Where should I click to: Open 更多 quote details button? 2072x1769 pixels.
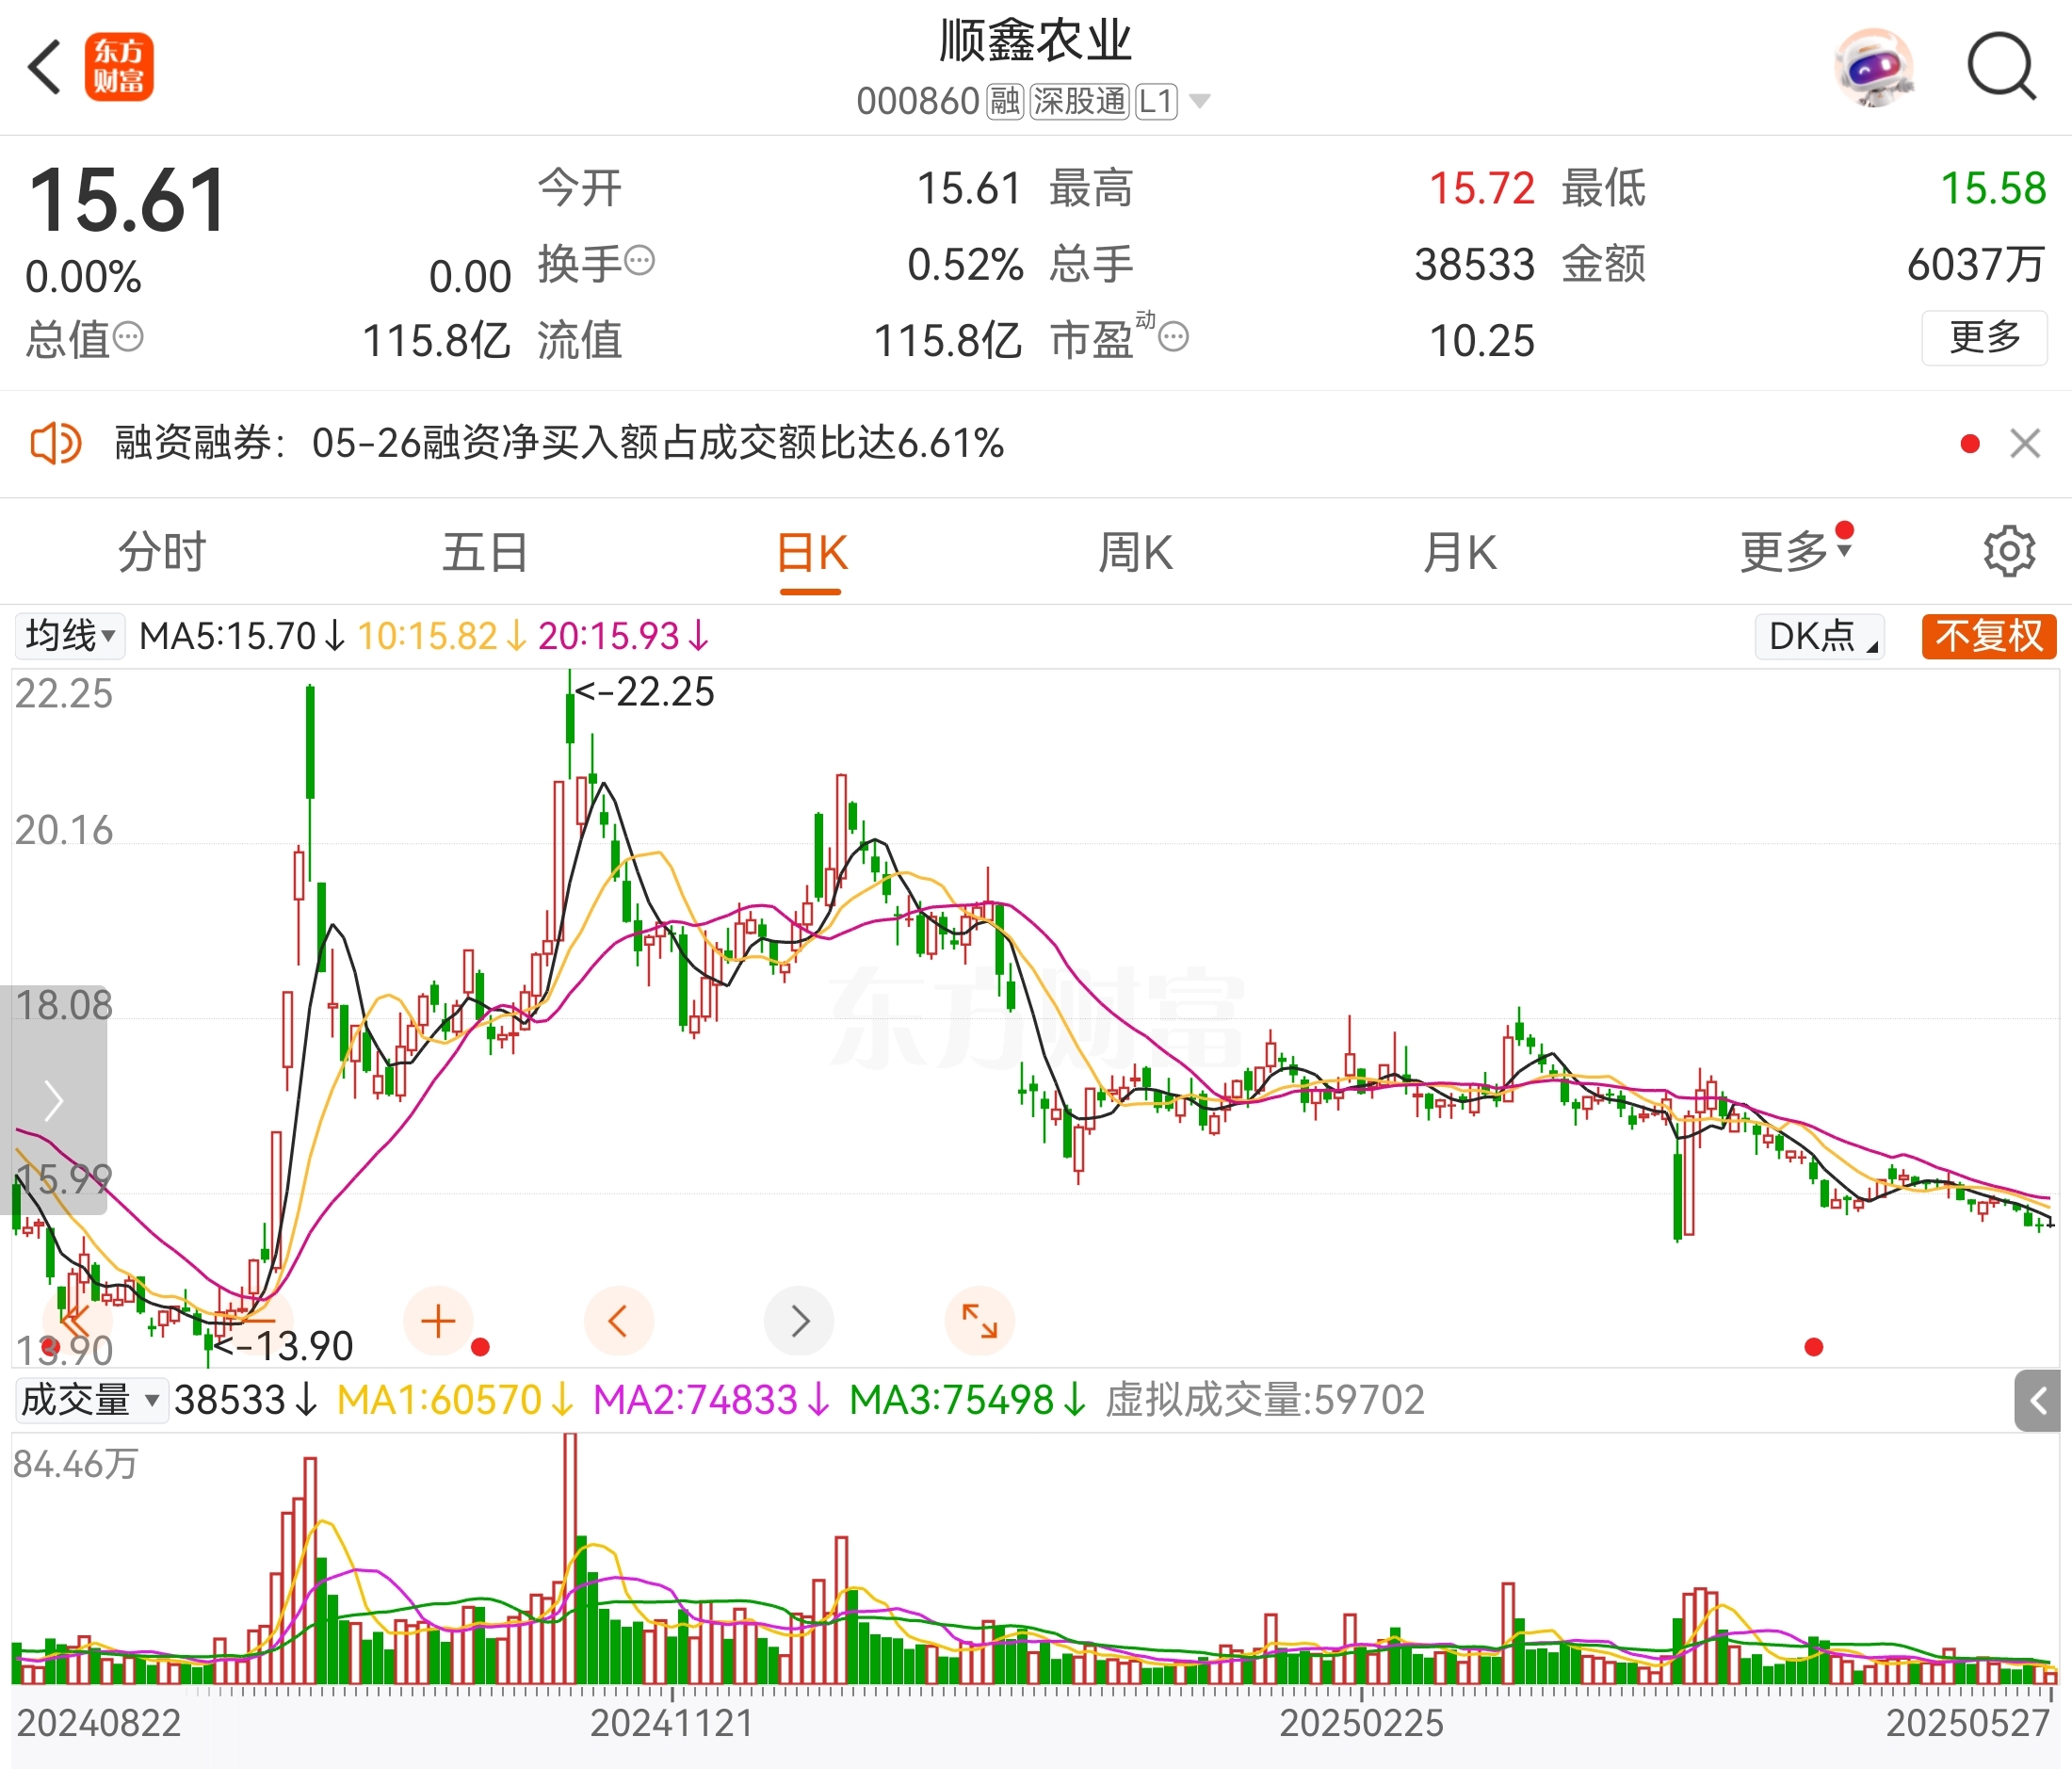click(x=1984, y=338)
